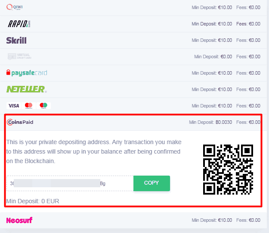Click the Bitcoin deposit QR code
Screen dimensions: 269x233
228,170
